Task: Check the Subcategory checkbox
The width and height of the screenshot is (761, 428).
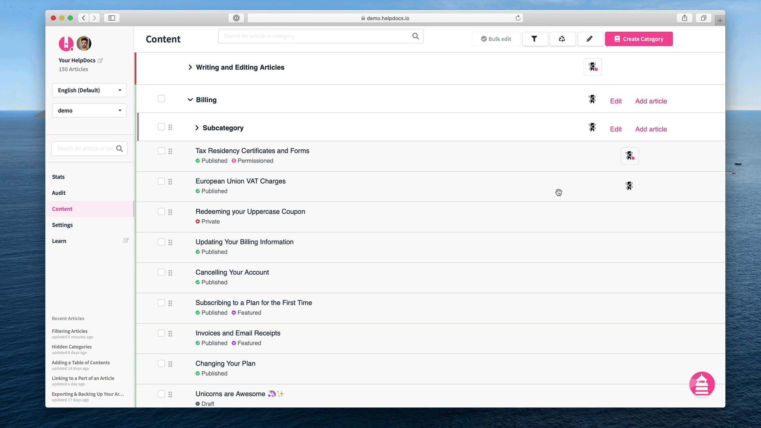Action: pos(161,127)
